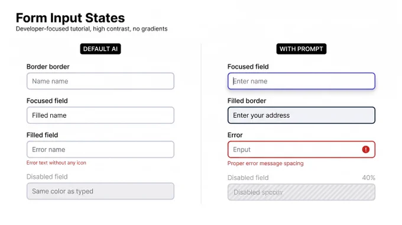Click the focused 'Enter name' field

pyautogui.click(x=301, y=81)
